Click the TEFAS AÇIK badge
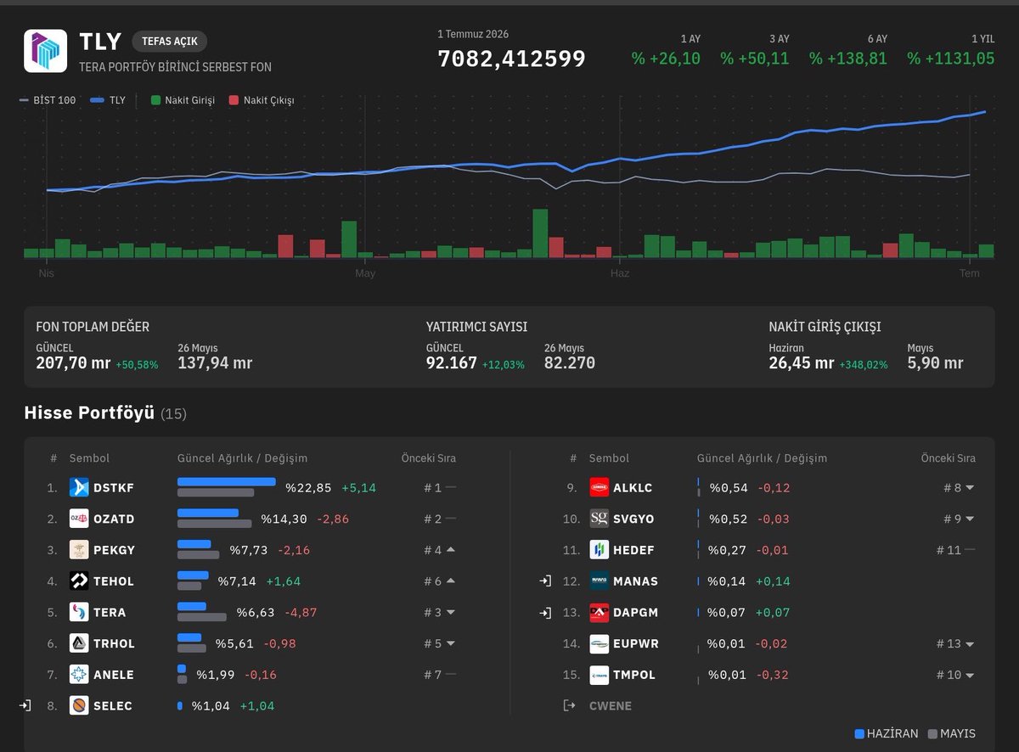 point(170,42)
